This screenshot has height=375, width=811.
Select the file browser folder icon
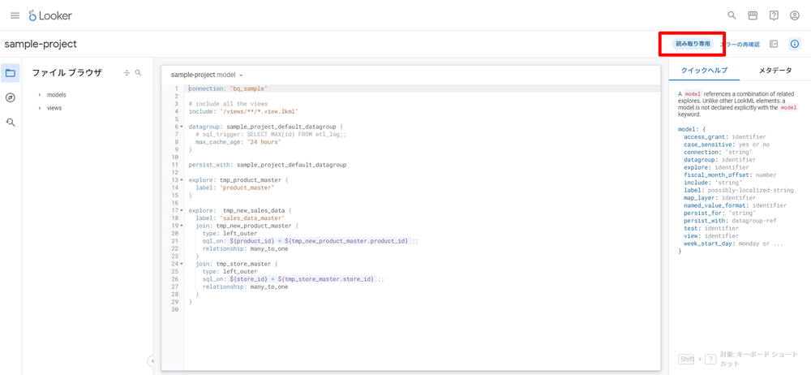coord(11,73)
